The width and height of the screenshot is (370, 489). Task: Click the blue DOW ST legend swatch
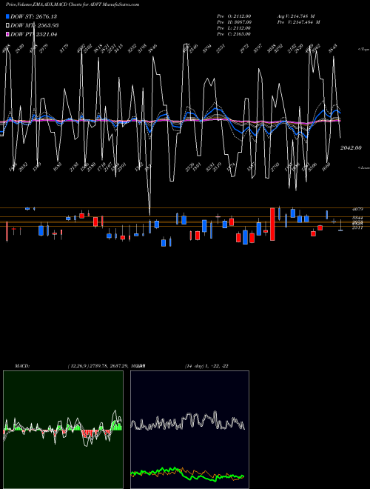click(7, 16)
